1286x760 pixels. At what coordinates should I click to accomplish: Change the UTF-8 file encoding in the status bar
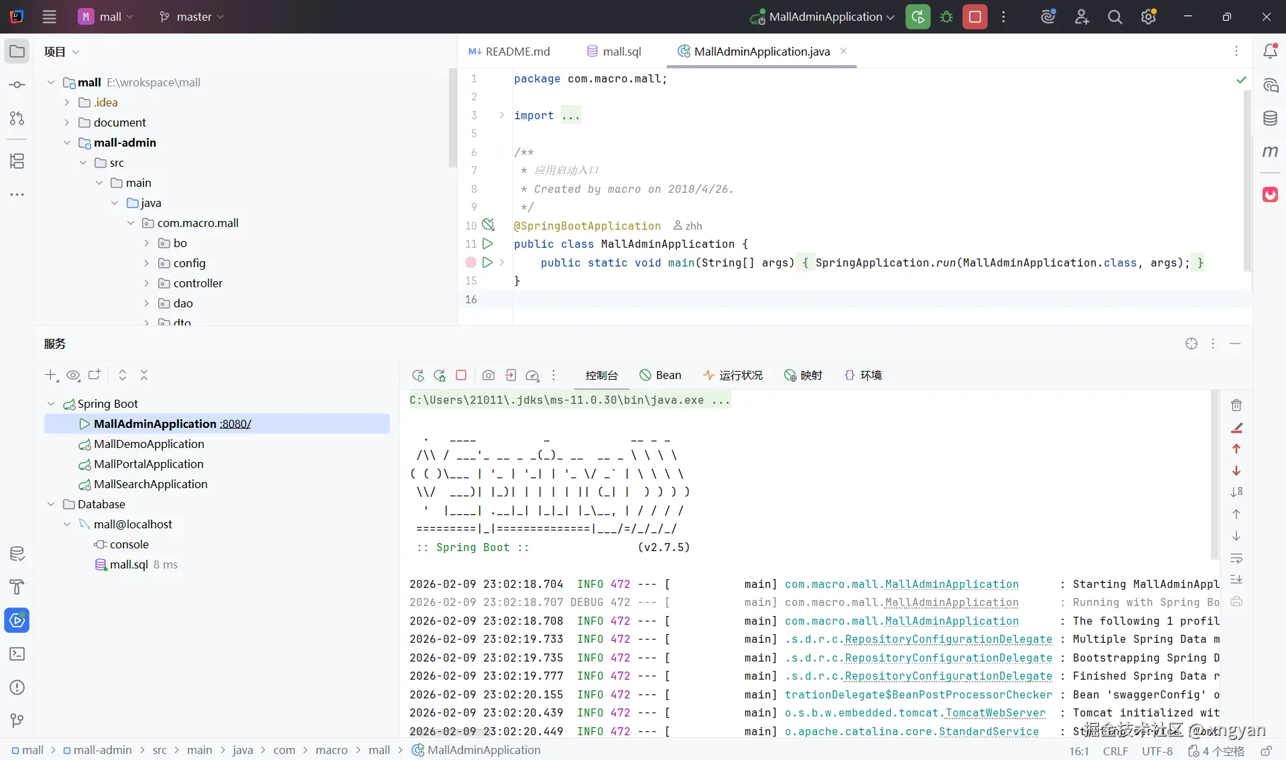(x=1157, y=751)
